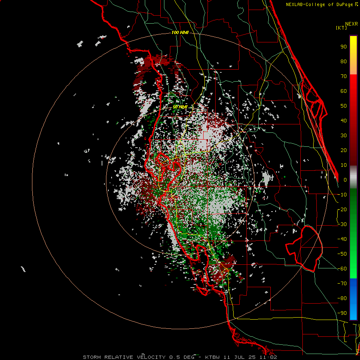
Task: Click the storm relative velocity caption at the bottom
Action: [180, 357]
